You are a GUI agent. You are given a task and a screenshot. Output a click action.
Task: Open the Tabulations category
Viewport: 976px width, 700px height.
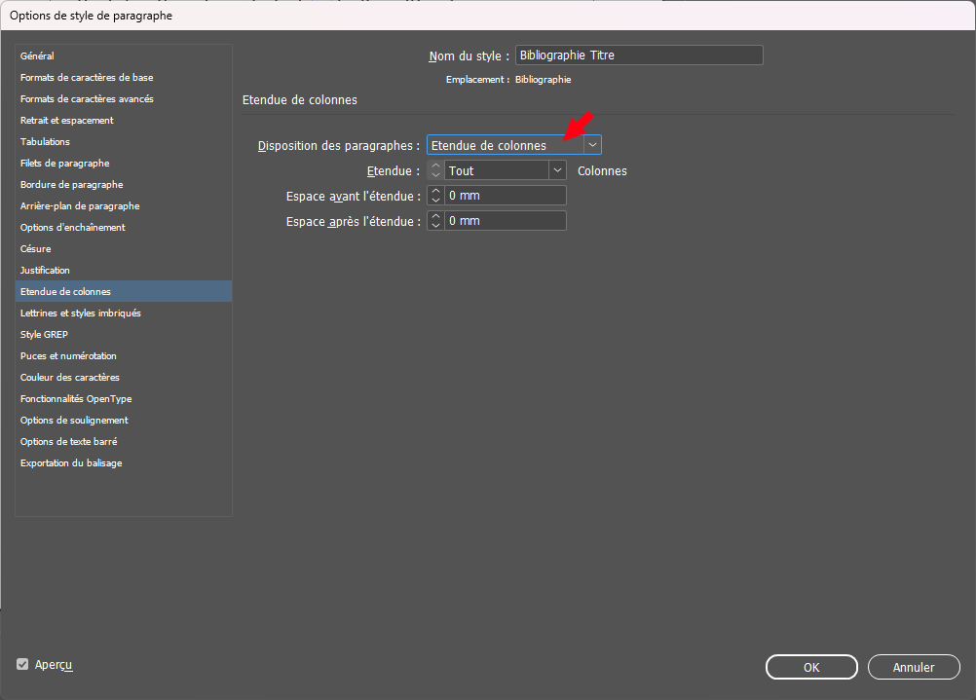pos(45,142)
